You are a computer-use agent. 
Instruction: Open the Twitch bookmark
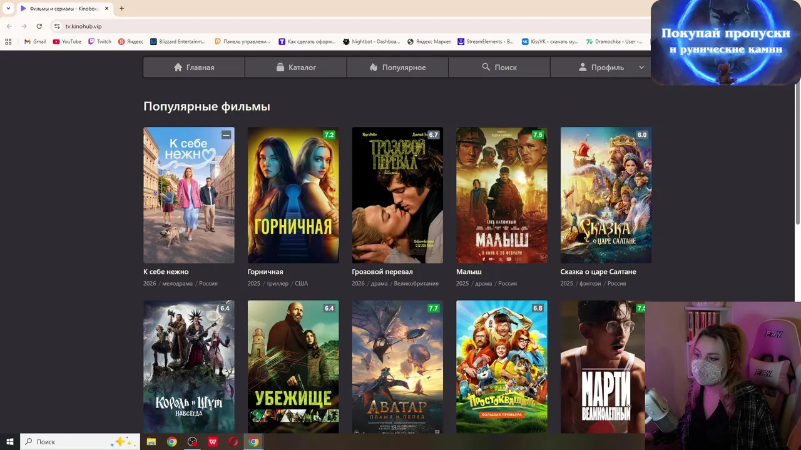(x=99, y=42)
